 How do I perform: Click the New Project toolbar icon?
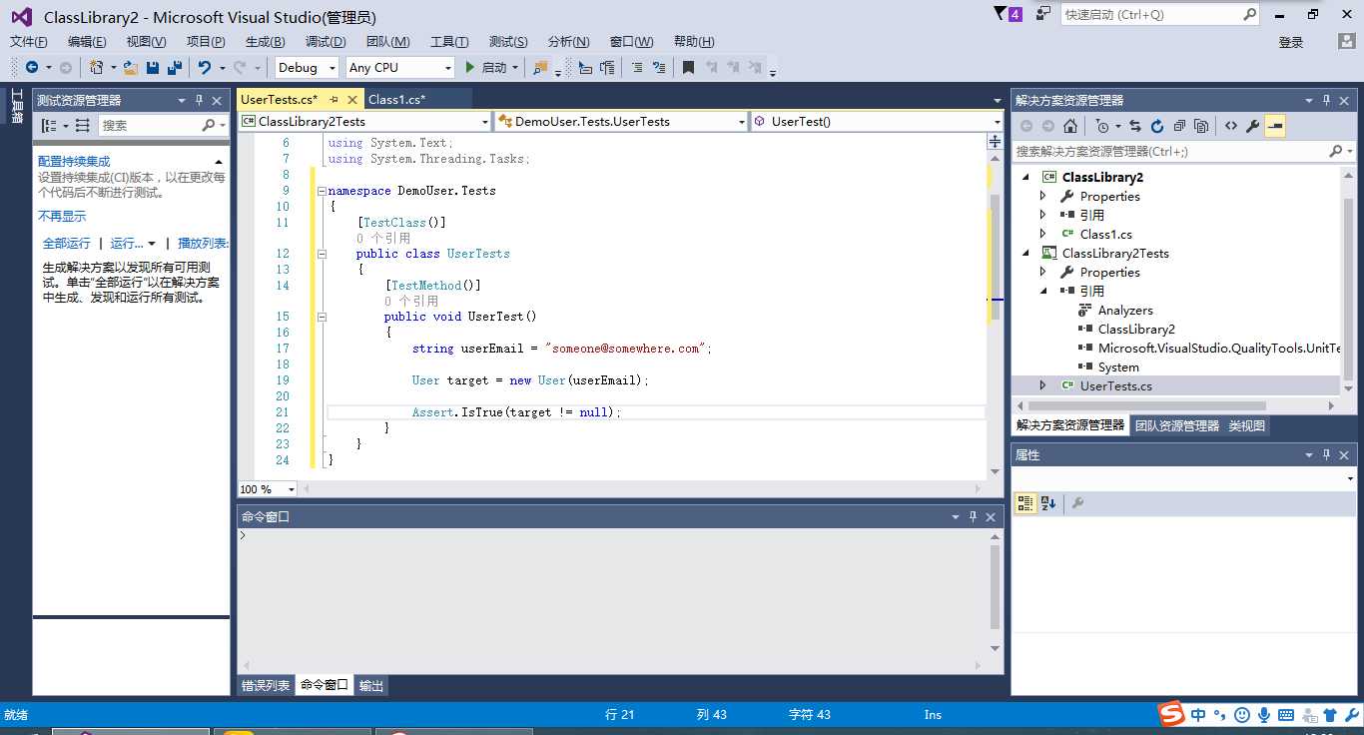click(x=96, y=67)
